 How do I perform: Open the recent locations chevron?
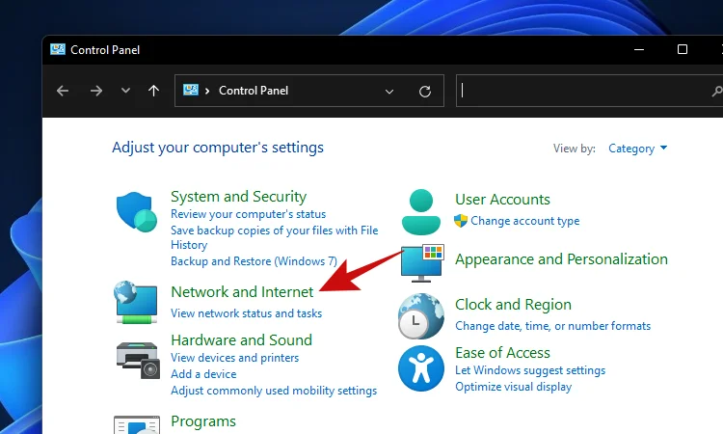pos(125,91)
